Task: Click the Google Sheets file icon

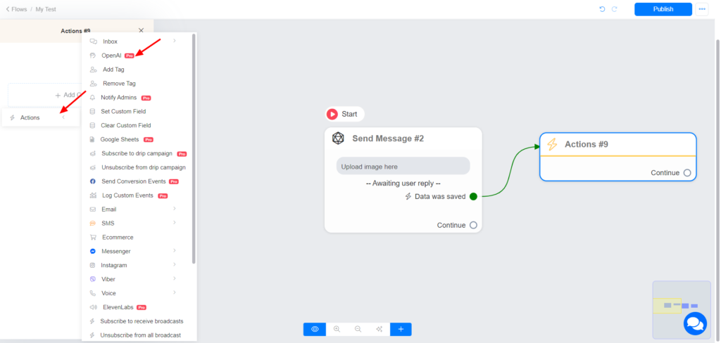Action: (x=92, y=139)
